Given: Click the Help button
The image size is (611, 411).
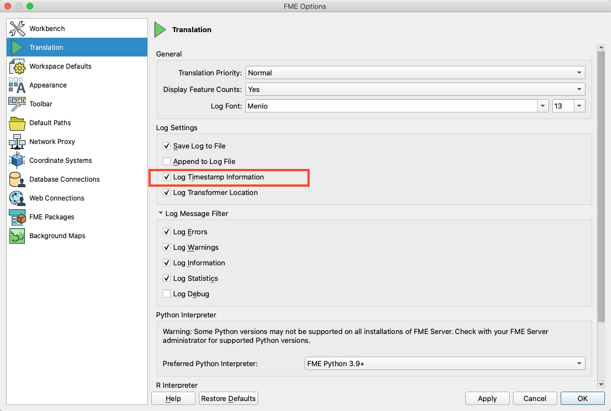Looking at the screenshot, I should (x=173, y=398).
